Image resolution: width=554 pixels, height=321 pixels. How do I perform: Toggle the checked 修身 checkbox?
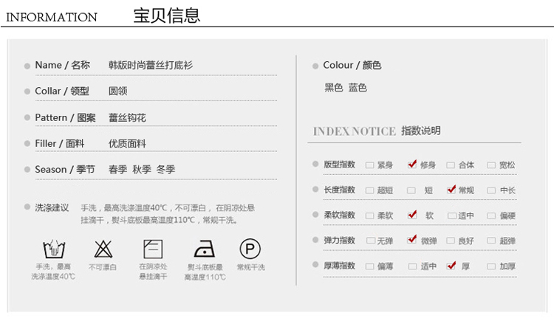tap(411, 165)
